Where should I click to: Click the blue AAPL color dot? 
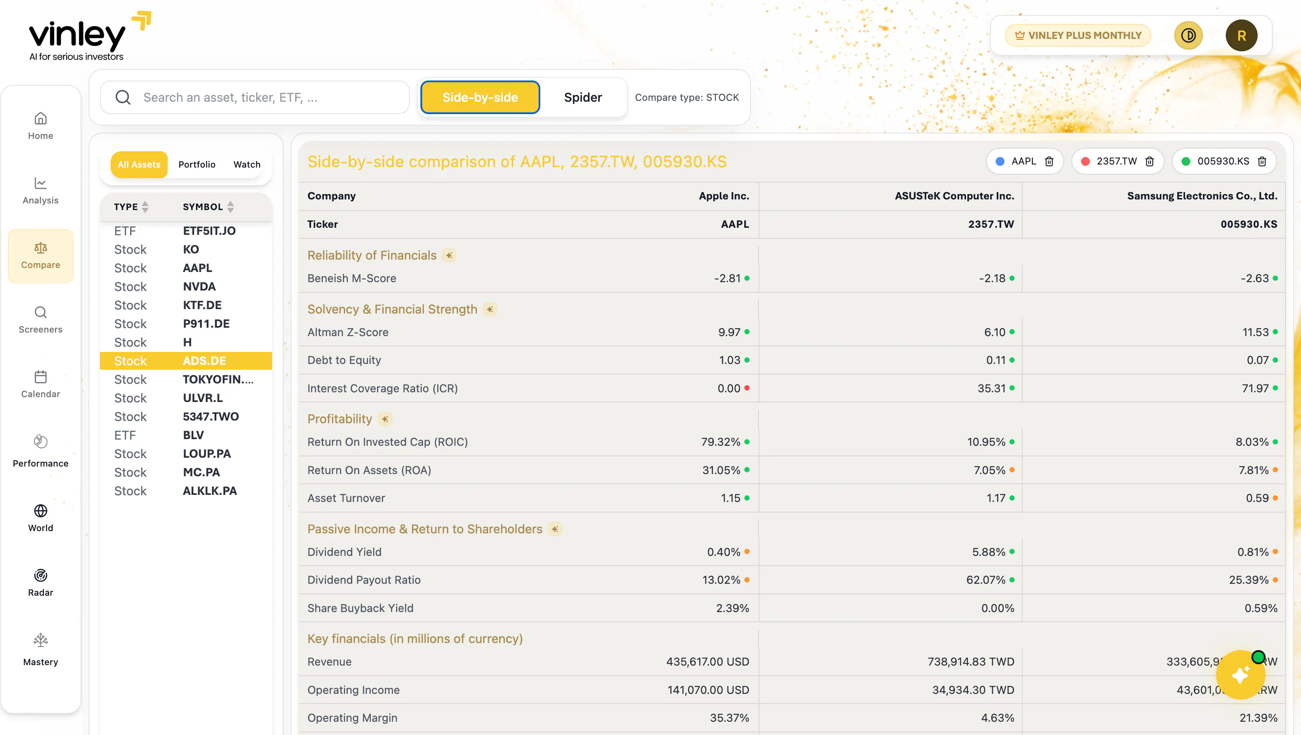click(x=1000, y=161)
